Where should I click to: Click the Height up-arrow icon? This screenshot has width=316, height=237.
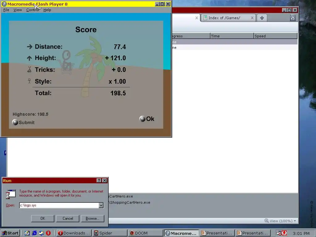[x=29, y=58]
